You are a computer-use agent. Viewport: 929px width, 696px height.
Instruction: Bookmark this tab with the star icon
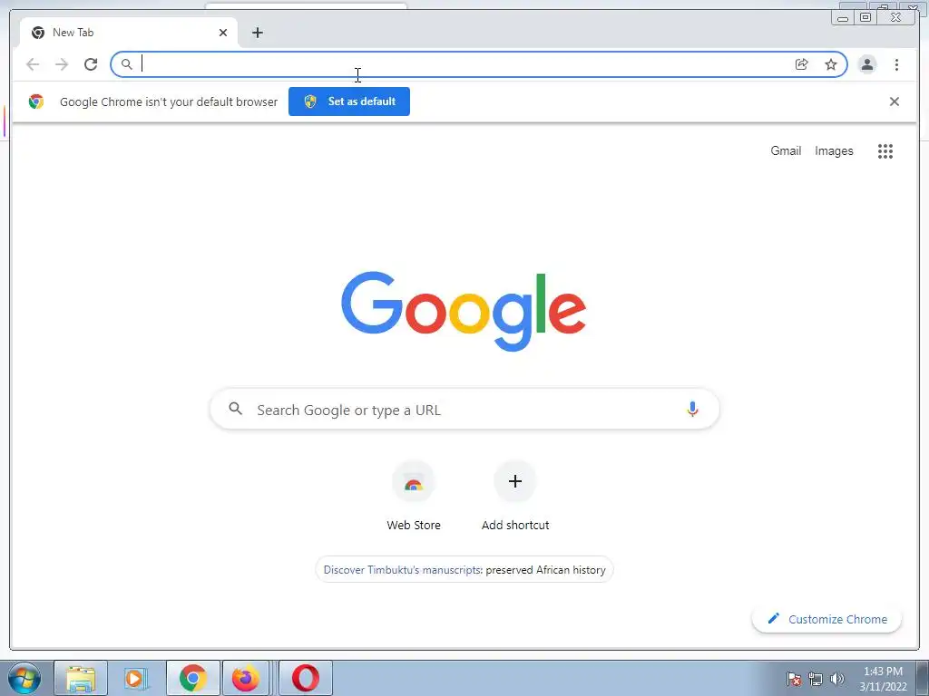(x=831, y=64)
